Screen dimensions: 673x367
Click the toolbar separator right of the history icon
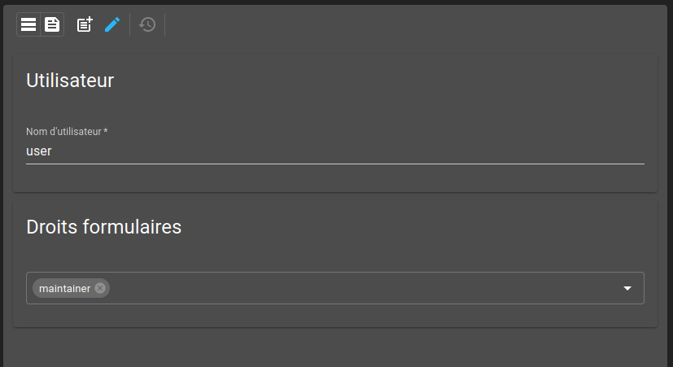[x=165, y=24]
